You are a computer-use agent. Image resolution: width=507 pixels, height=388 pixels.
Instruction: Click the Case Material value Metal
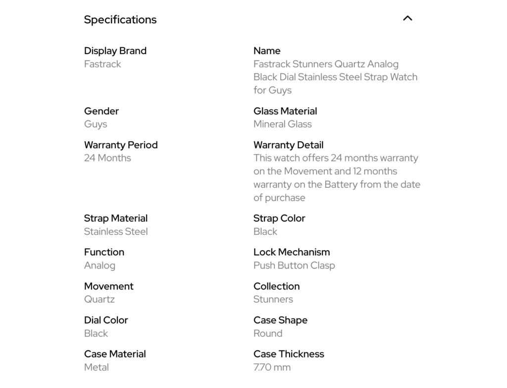point(97,367)
